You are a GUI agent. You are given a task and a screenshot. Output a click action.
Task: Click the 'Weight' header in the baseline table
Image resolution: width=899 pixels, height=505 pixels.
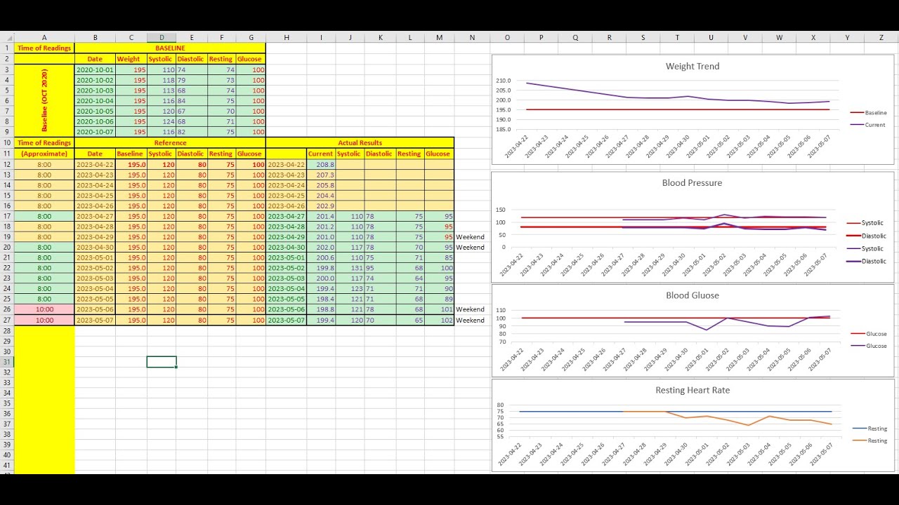(x=130, y=59)
